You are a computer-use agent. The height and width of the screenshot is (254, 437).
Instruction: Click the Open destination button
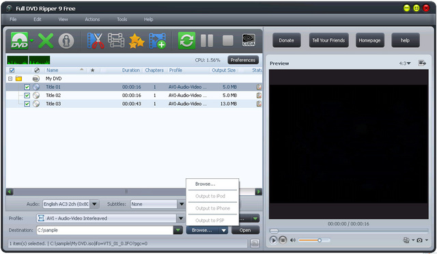tap(245, 230)
